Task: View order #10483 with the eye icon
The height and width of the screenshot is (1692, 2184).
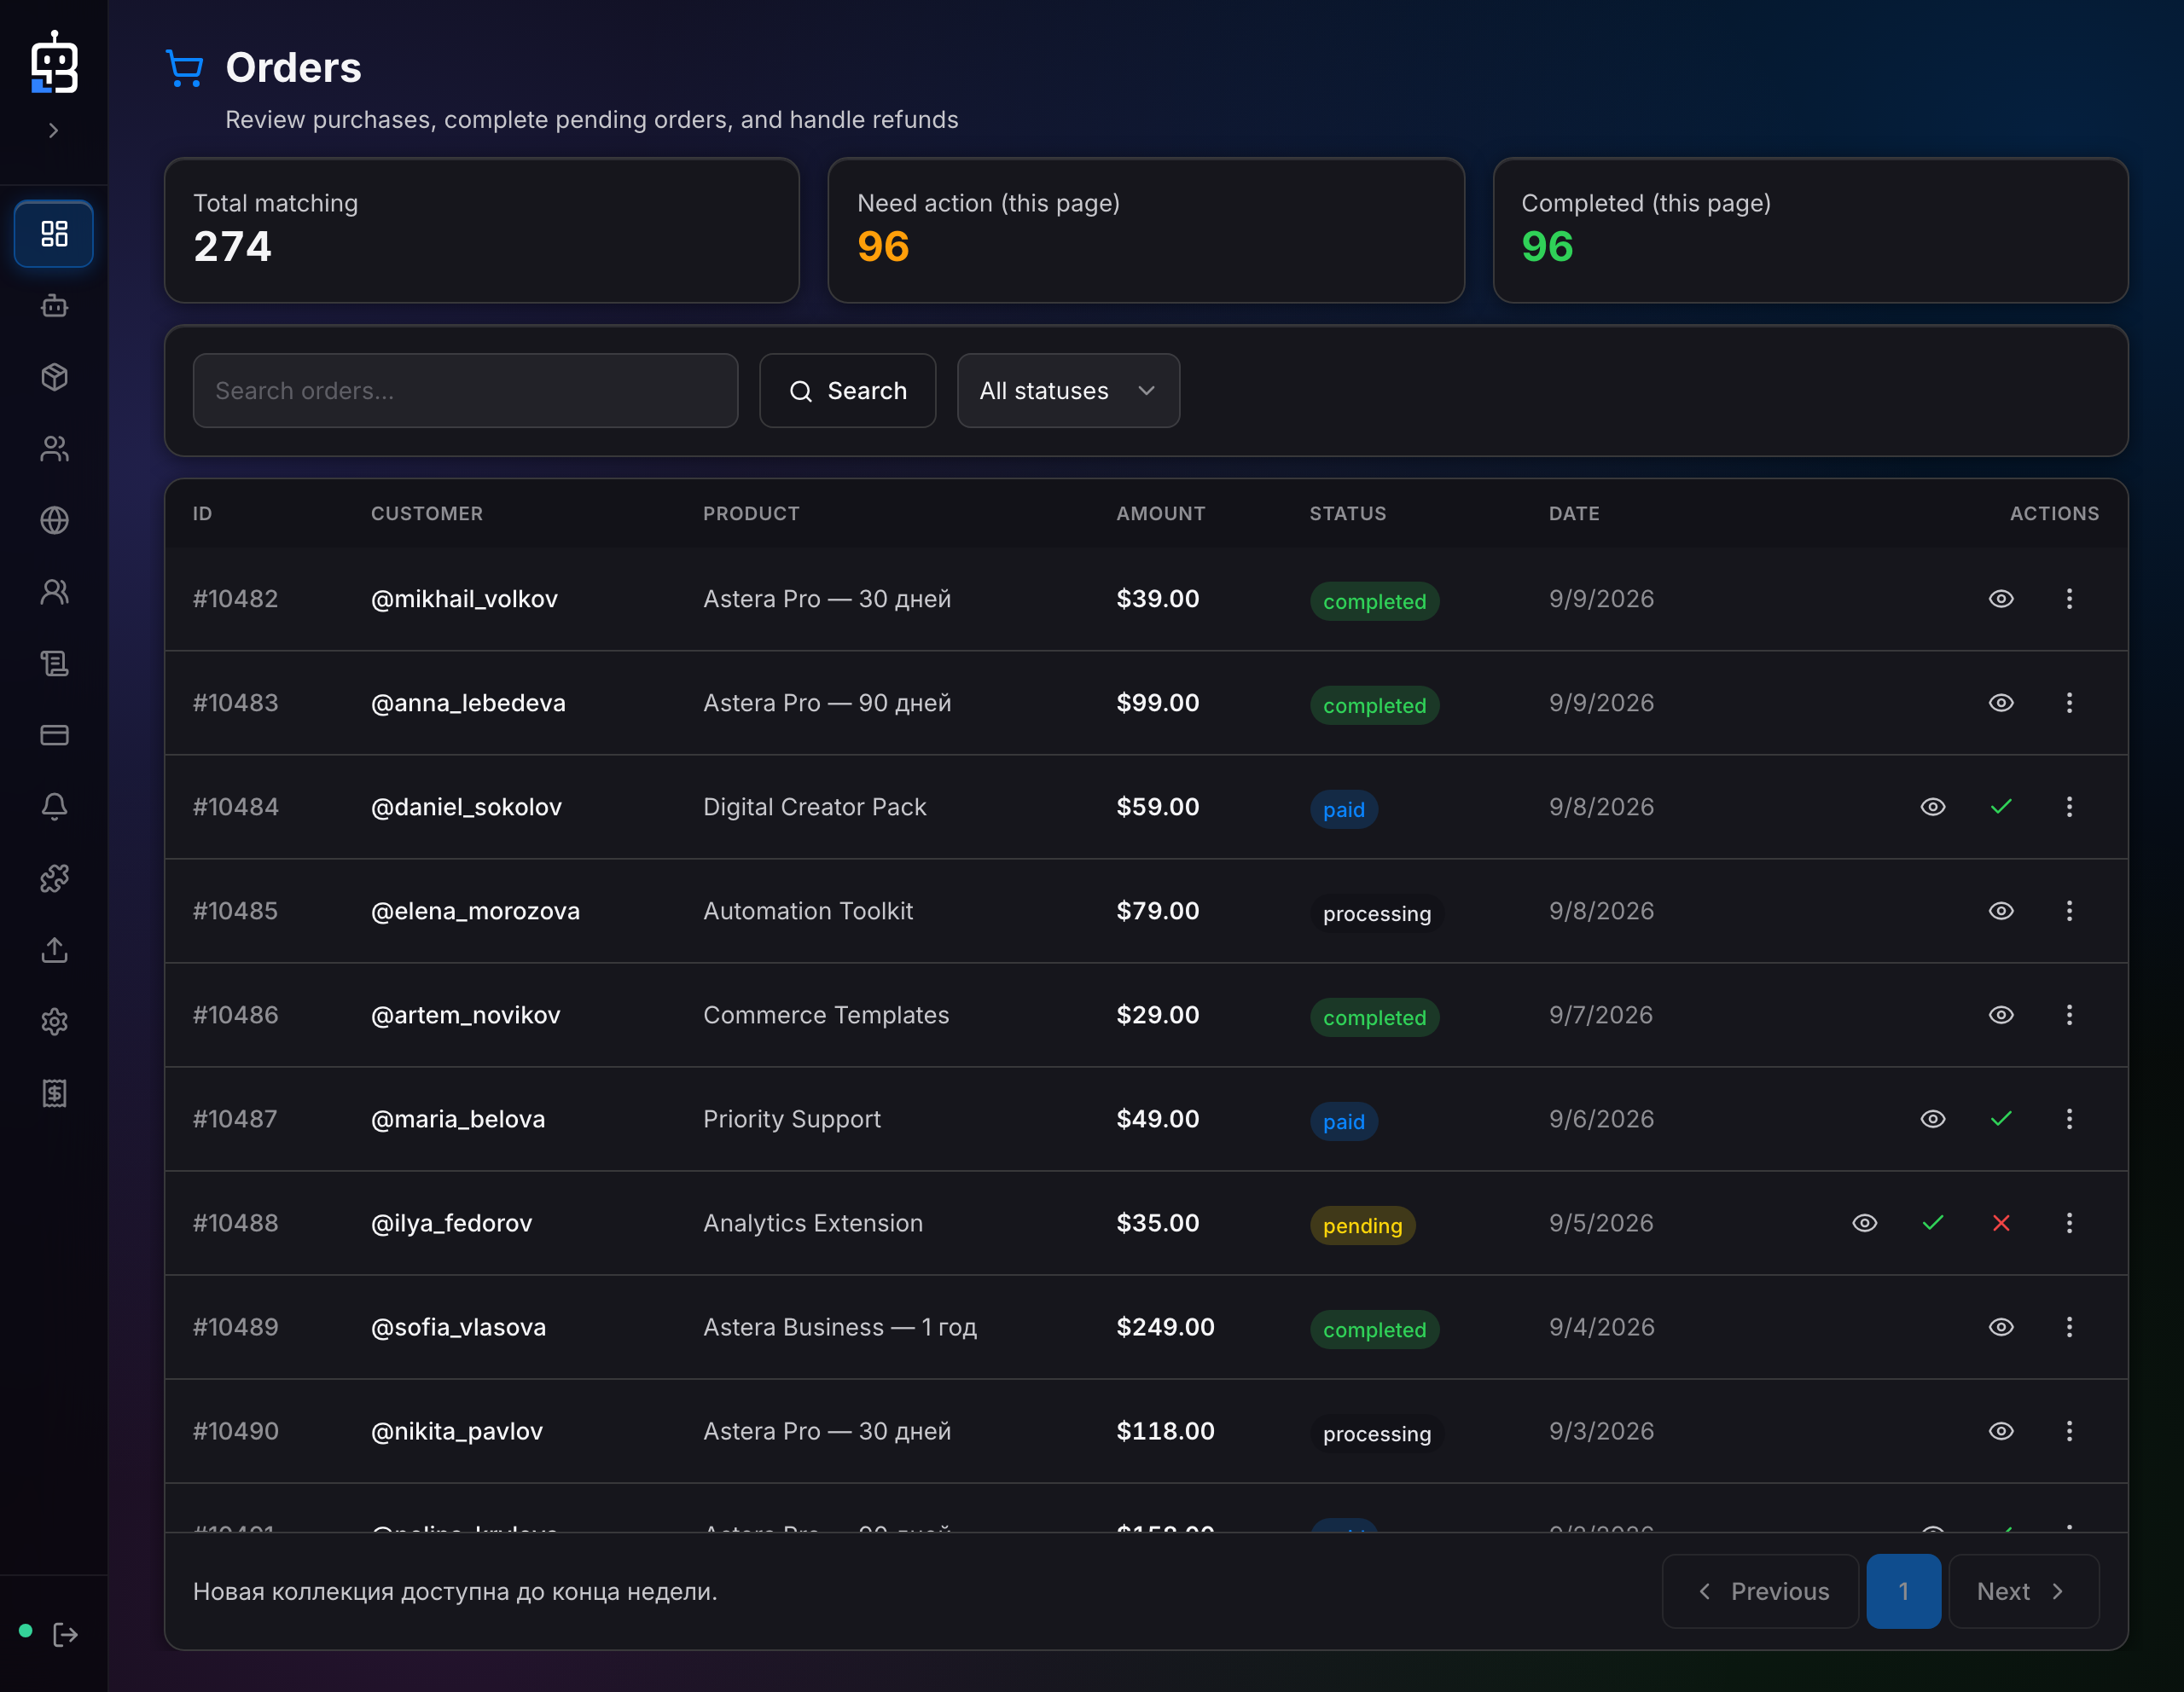Action: click(x=2001, y=703)
